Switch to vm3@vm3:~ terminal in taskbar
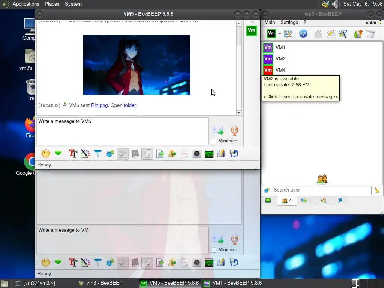The width and height of the screenshot is (384, 288). 36,283
